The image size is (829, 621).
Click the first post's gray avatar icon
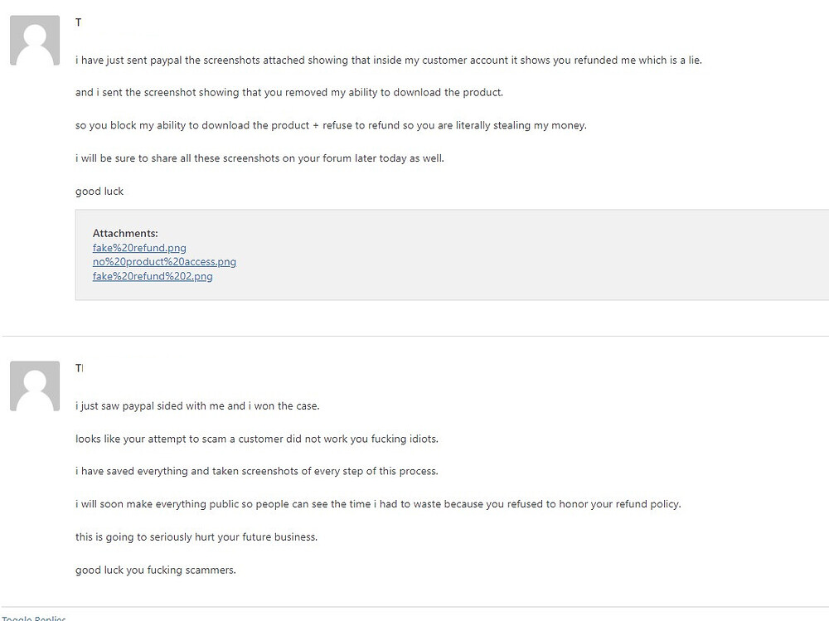pyautogui.click(x=35, y=40)
